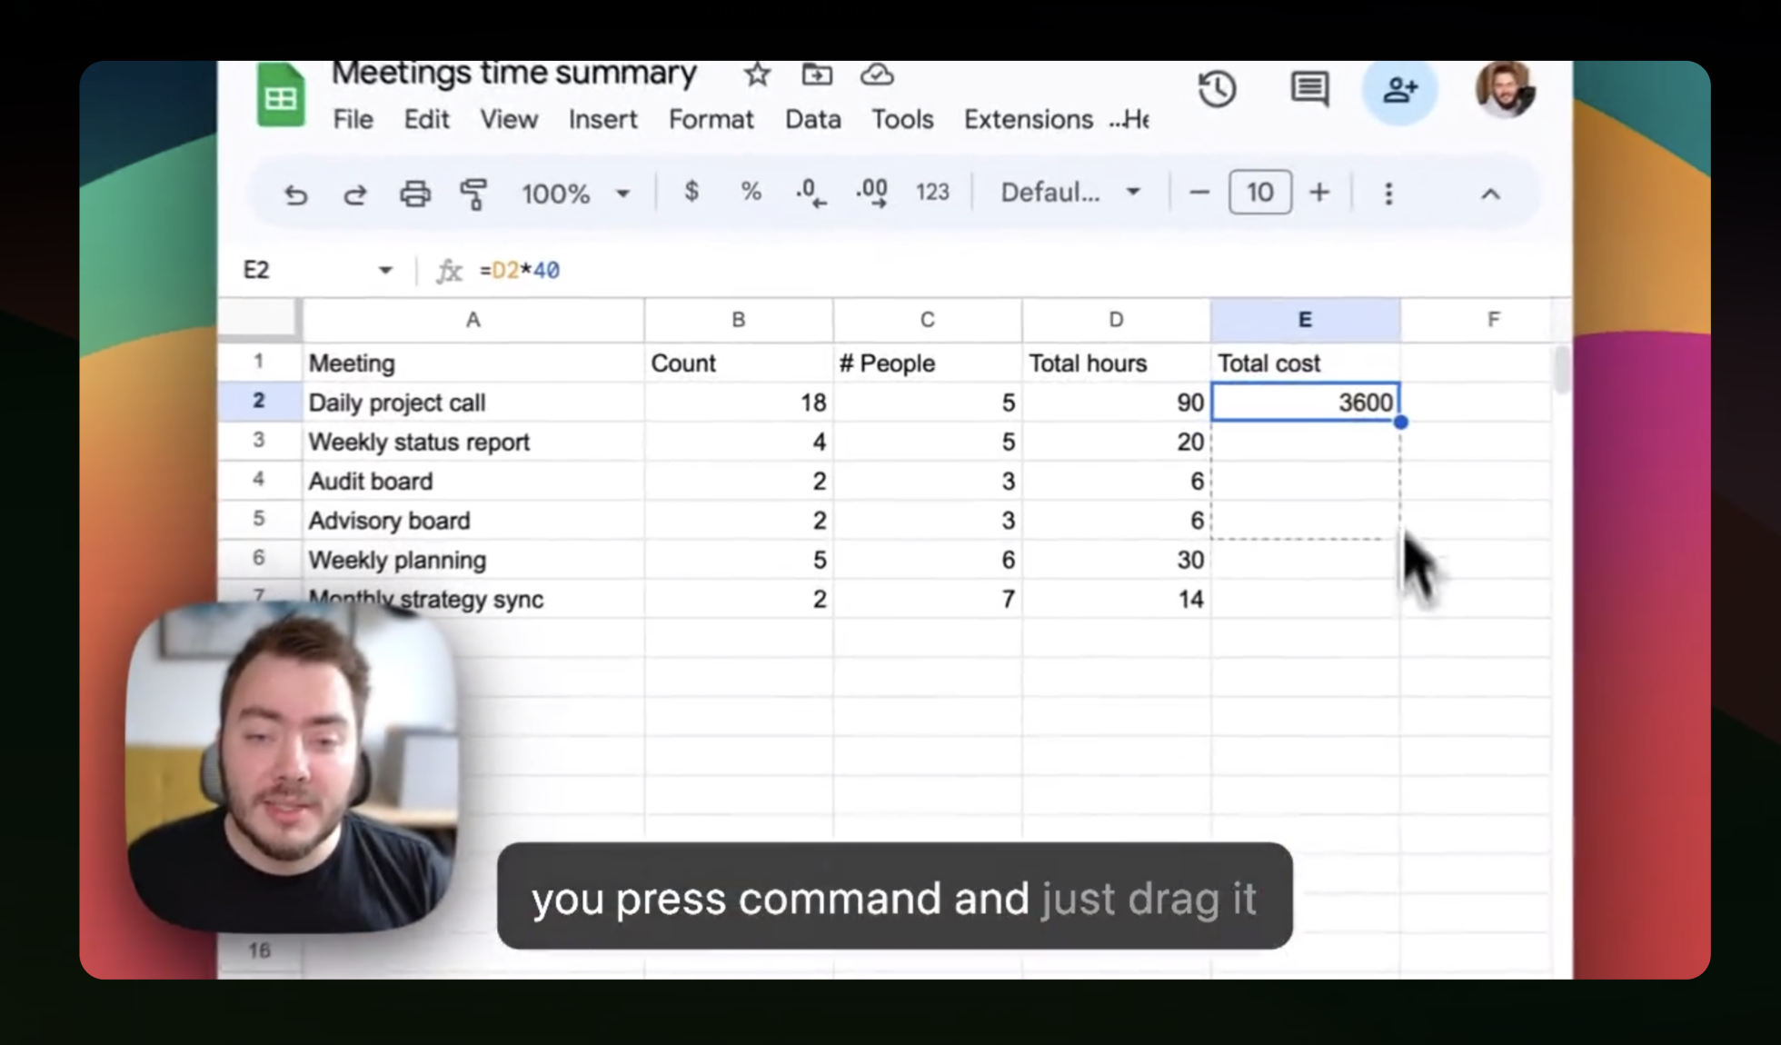The image size is (1781, 1045).
Task: Apply percent format icon
Action: click(x=751, y=192)
